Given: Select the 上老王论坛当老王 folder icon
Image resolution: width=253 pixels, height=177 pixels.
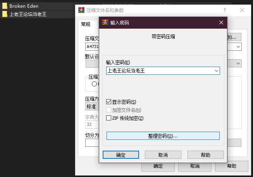Looking at the screenshot, I should click(5, 14).
